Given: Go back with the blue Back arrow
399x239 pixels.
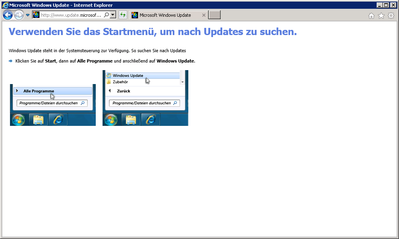Looking at the screenshot, I should coord(8,15).
